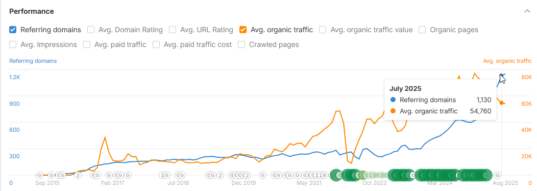
Task: Enable Avg. organic traffic value metric
Action: point(323,30)
